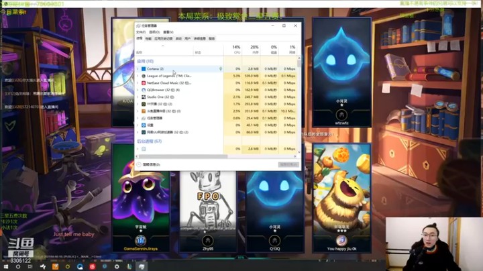Expand the 任务管理器 process row

(138, 118)
